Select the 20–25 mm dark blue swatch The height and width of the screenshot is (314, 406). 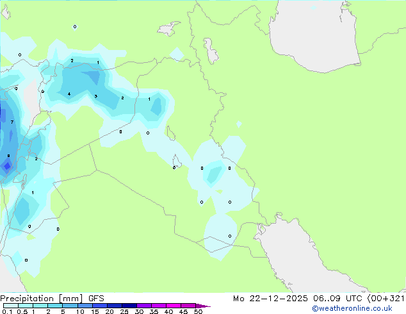point(114,306)
